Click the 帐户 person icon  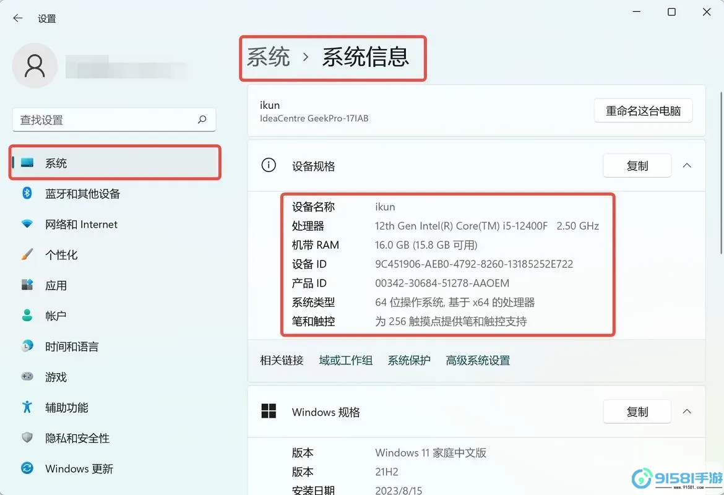(x=27, y=316)
